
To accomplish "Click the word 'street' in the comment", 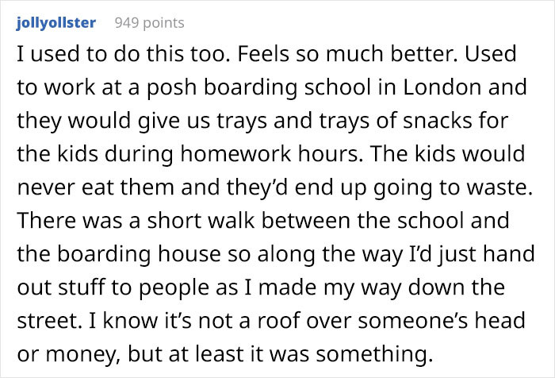I will pyautogui.click(x=47, y=321).
